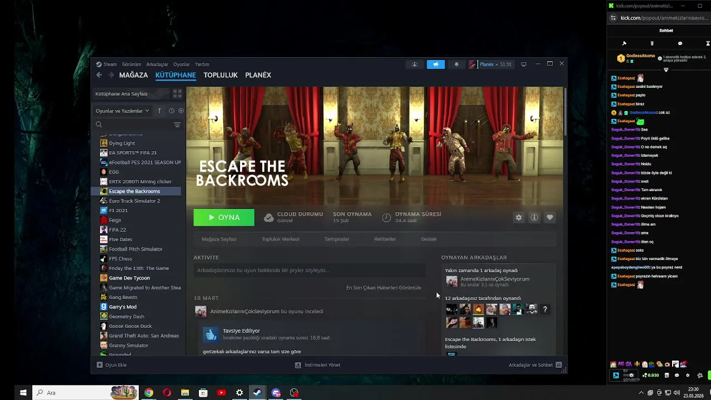The width and height of the screenshot is (711, 400).
Task: Filter library by ready-to-play icon
Action: 181,111
